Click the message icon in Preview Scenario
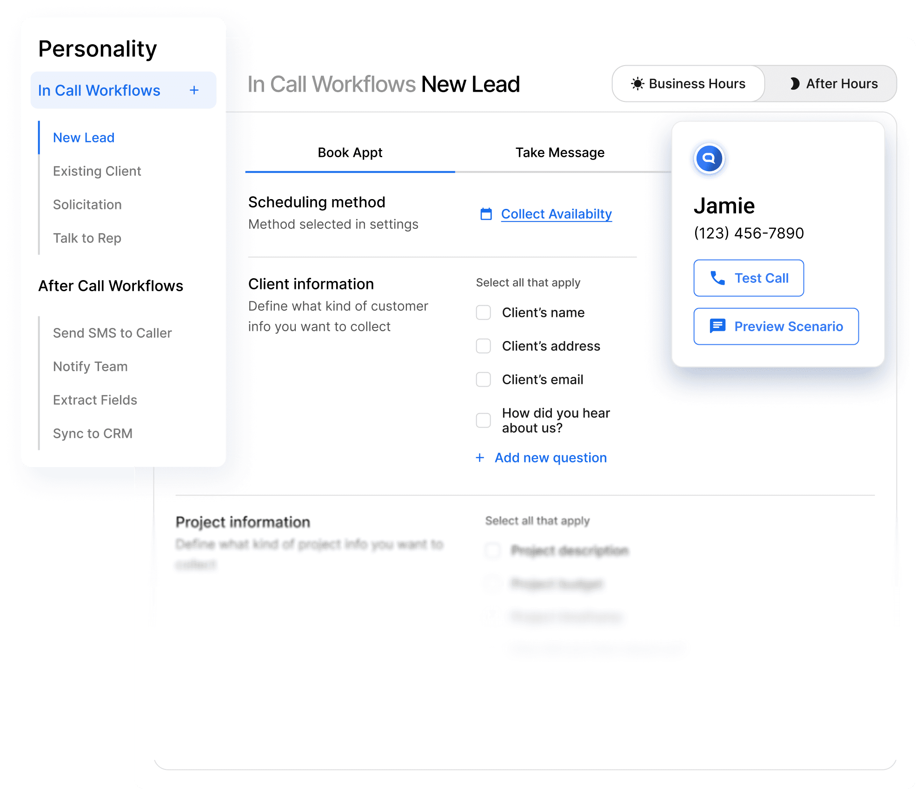 (x=717, y=326)
